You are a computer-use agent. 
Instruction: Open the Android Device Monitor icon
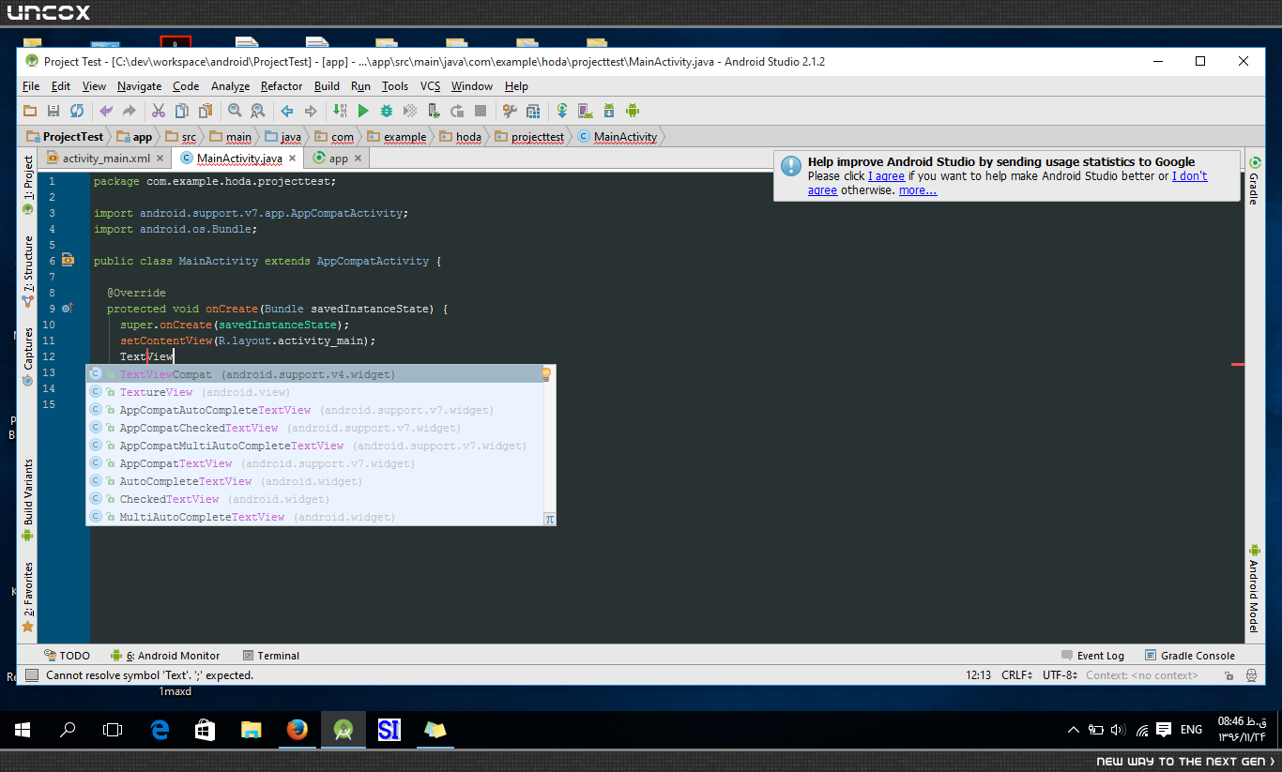633,111
